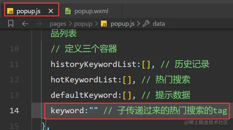Toggle the bookmark icon in breadcrumb bar
The height and width of the screenshot is (130, 233).
coord(11,23)
